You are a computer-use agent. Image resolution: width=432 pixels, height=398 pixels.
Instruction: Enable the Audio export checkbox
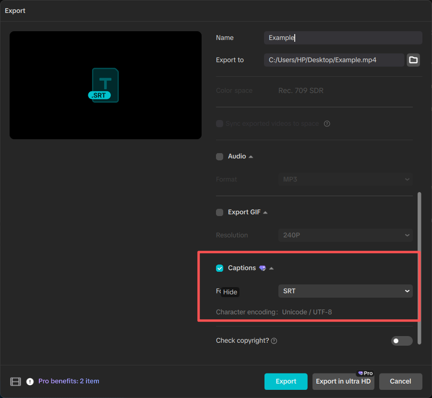219,157
